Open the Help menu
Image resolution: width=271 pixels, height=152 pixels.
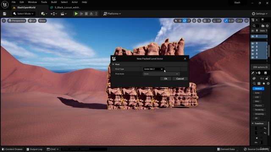(84, 2)
